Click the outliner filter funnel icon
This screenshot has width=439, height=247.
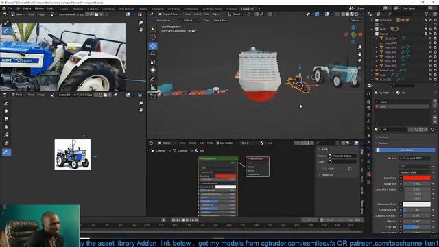(427, 14)
